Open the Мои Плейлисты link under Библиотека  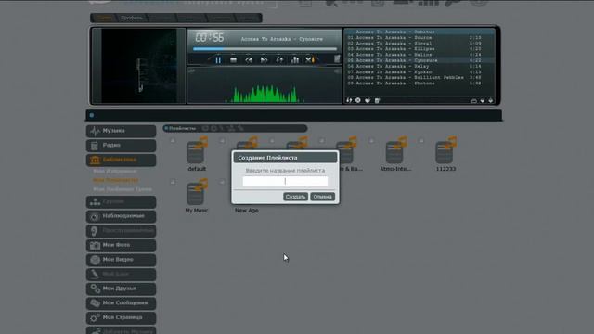pos(115,180)
